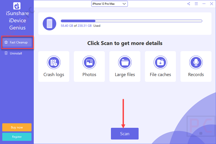Click the iSunshare app logo icon

pyautogui.click(x=17, y=6)
